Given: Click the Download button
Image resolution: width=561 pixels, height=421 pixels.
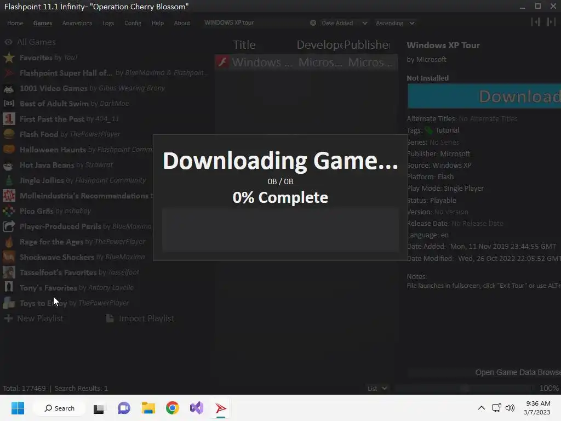Looking at the screenshot, I should (x=484, y=96).
